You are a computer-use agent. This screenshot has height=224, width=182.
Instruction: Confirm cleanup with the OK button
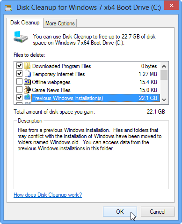click(120, 212)
